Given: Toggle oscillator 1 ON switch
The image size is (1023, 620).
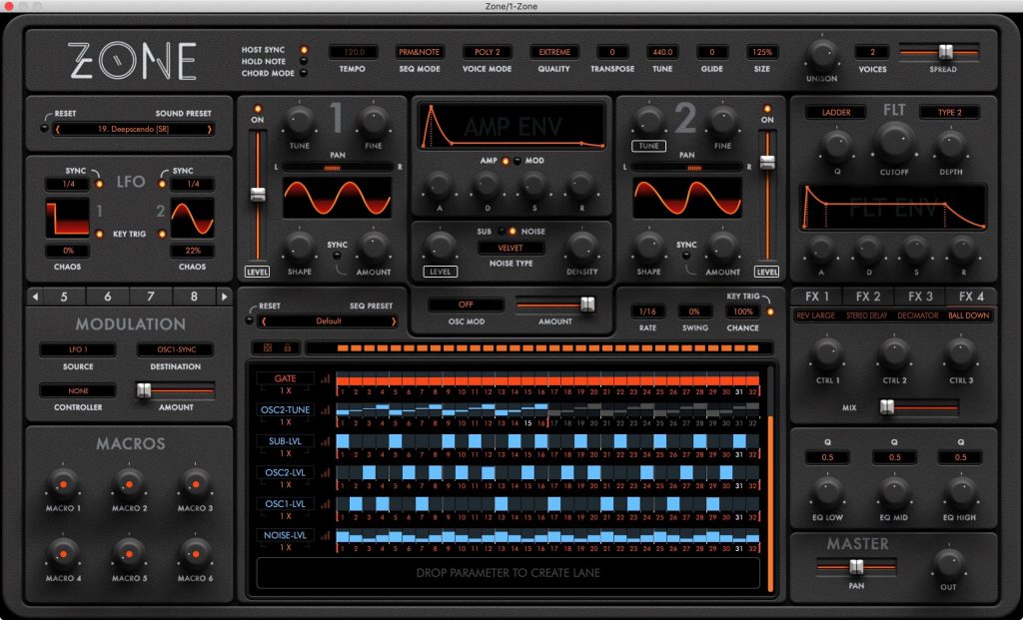Looking at the screenshot, I should [x=258, y=108].
